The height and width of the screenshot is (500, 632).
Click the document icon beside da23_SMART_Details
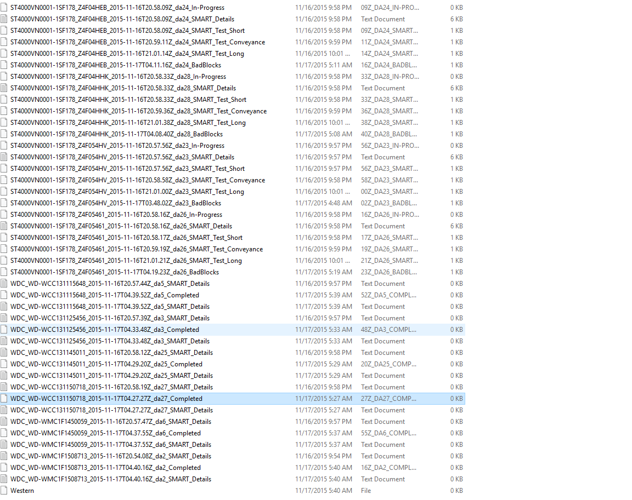4,157
